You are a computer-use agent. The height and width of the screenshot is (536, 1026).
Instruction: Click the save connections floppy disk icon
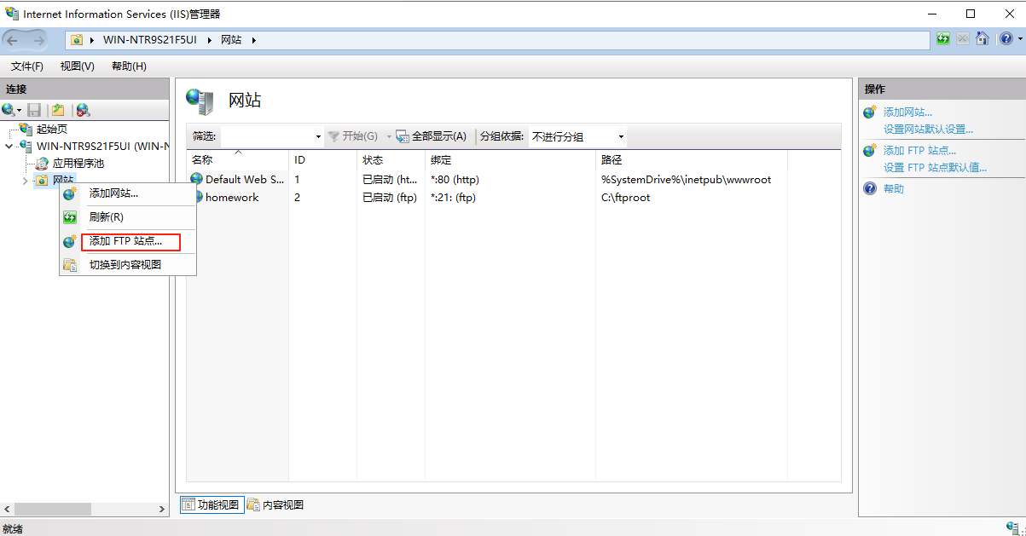coord(34,110)
